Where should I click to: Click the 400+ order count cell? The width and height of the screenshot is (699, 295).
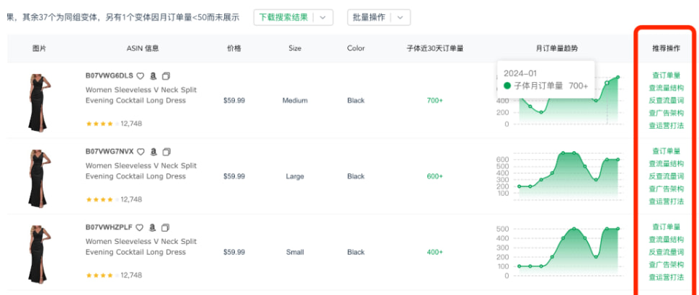435,253
